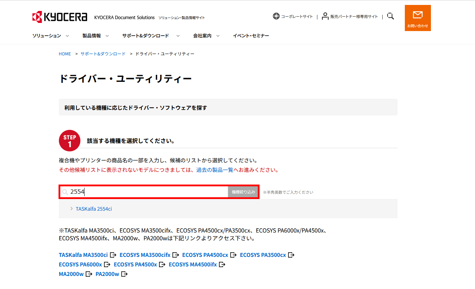Expand ソリューション menu chevron
475x289 pixels.
pos(67,36)
